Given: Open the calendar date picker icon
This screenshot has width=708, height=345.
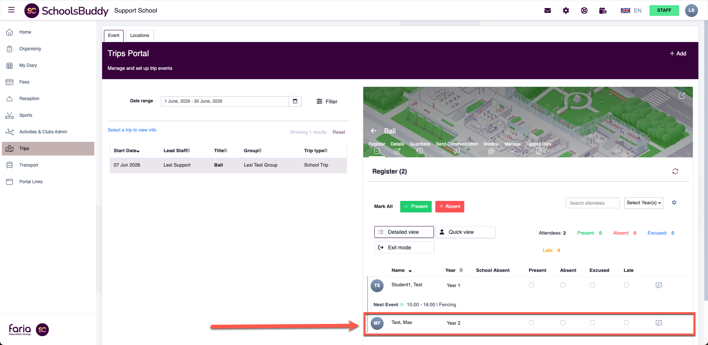Looking at the screenshot, I should [295, 101].
